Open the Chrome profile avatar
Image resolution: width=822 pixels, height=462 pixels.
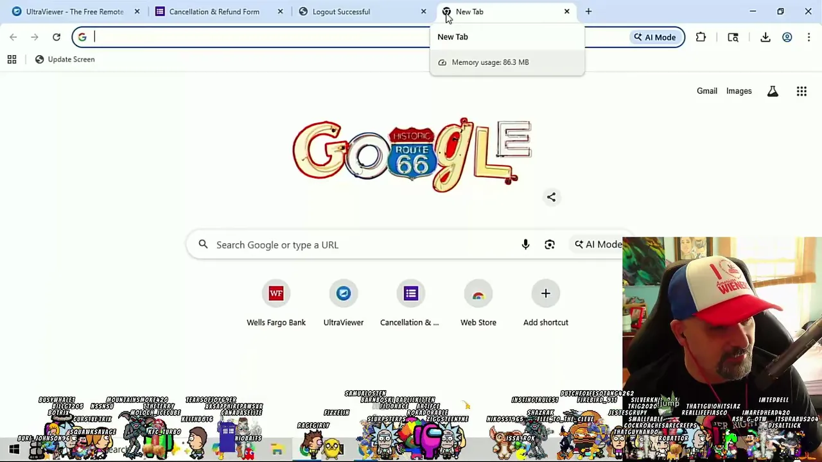click(787, 37)
